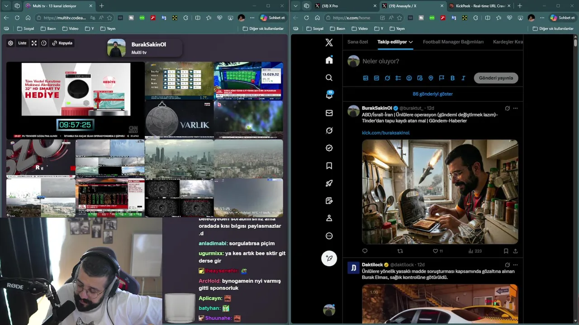Open verified check icon in X sidebar
Screen dimensions: 579x325
329,148
